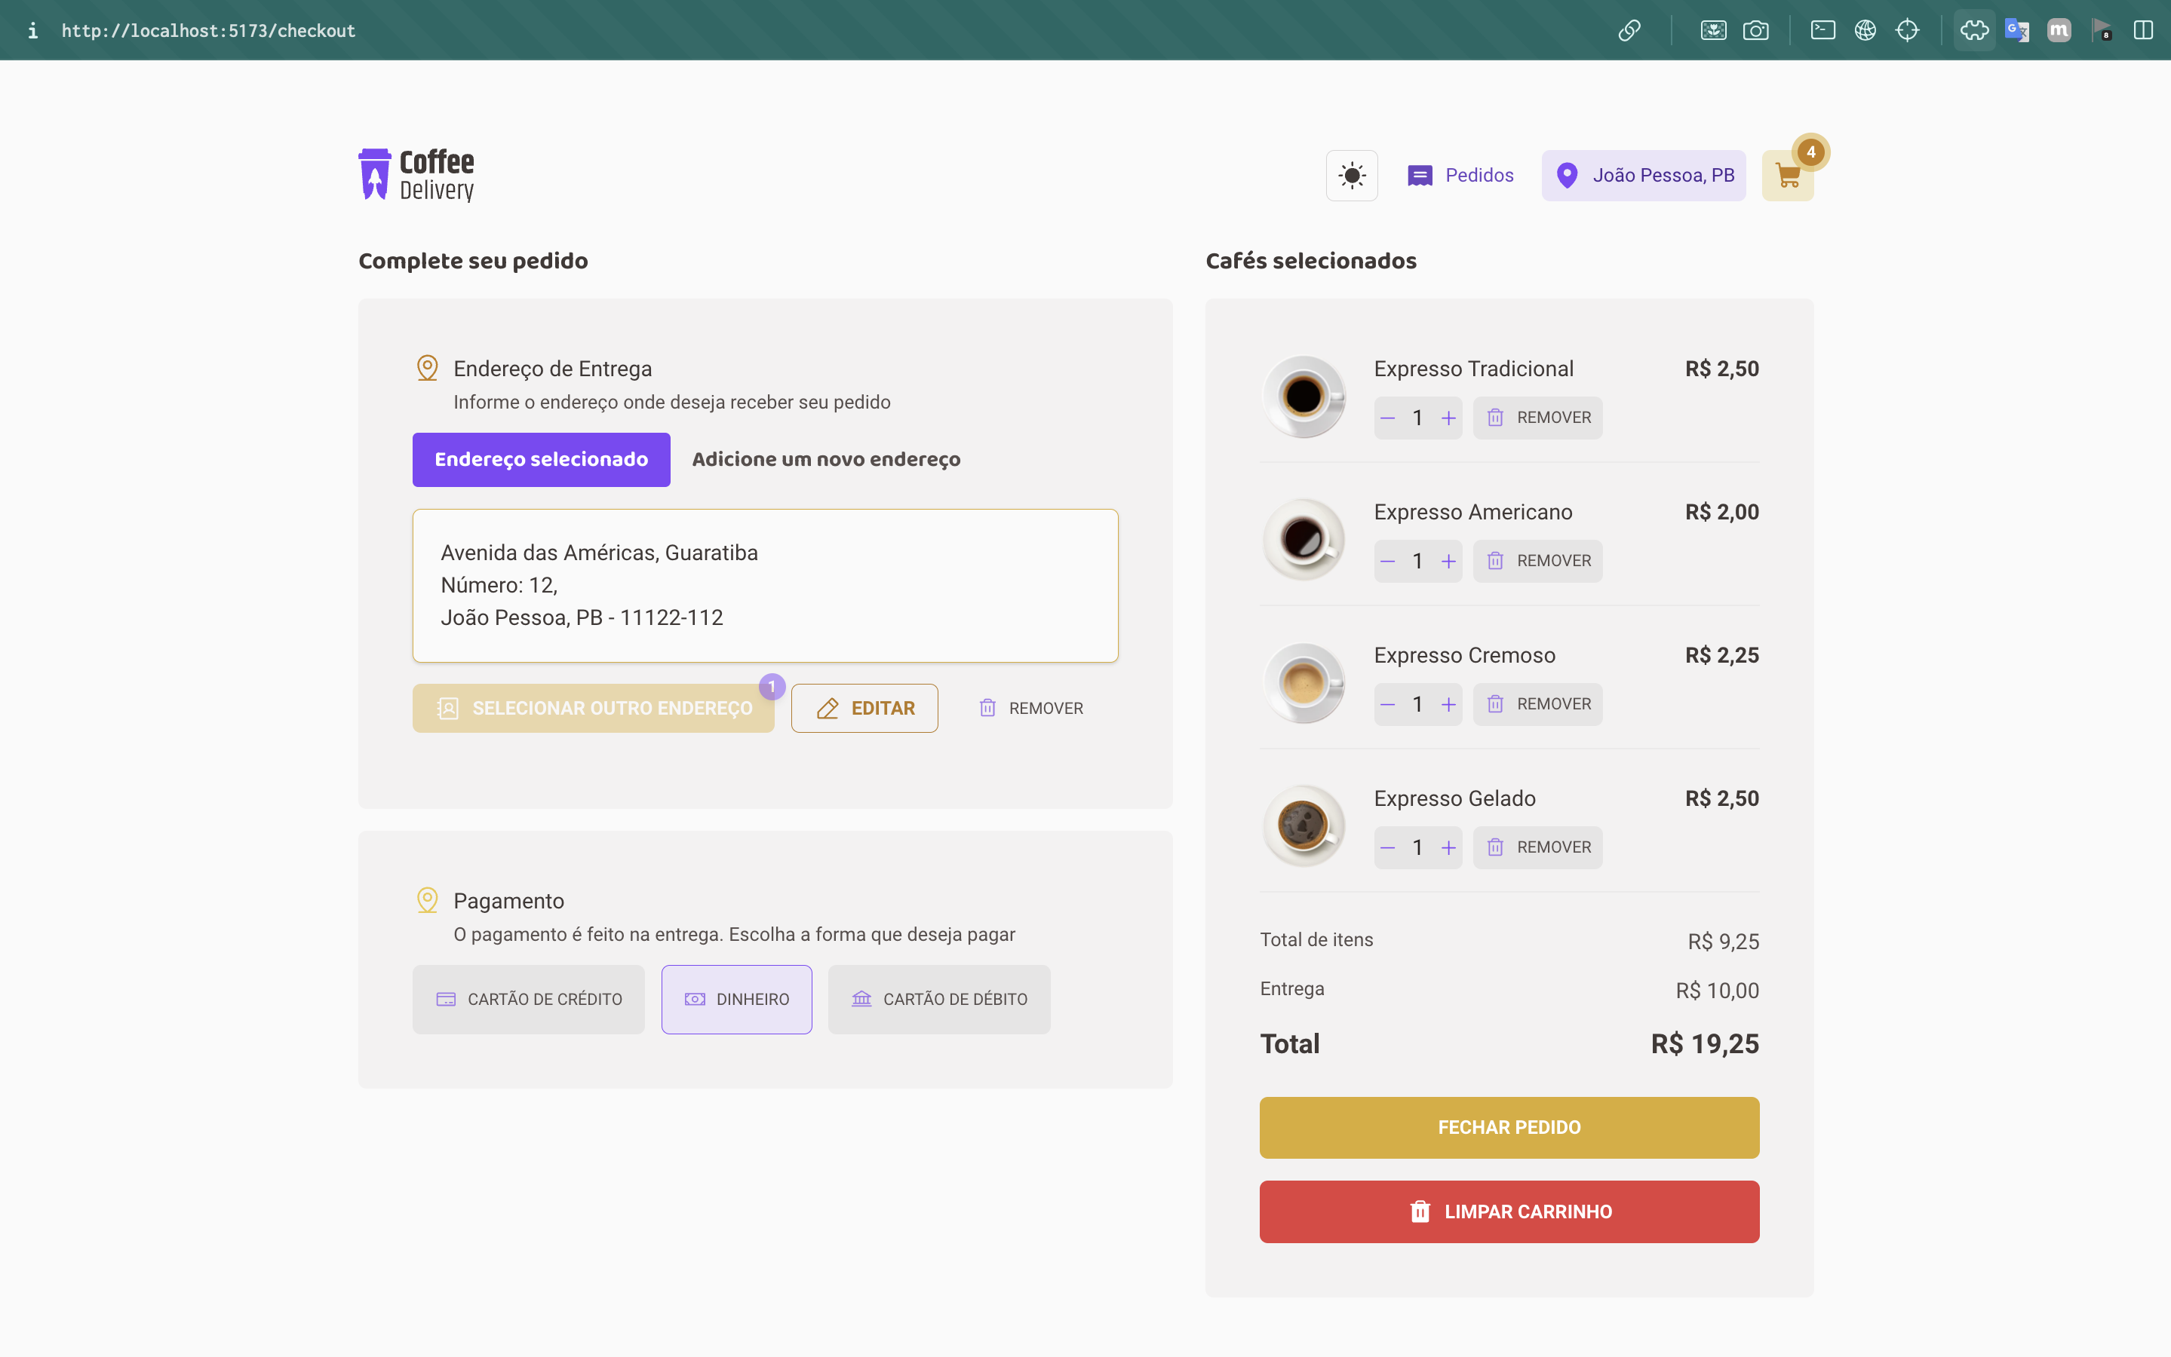The width and height of the screenshot is (2171, 1357).
Task: Remove Expresso Tradicional from the cart
Action: pyautogui.click(x=1537, y=418)
